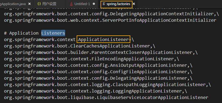The image size is (222, 103).
Task: Open the Untitled-1 tab
Action: 82,4
